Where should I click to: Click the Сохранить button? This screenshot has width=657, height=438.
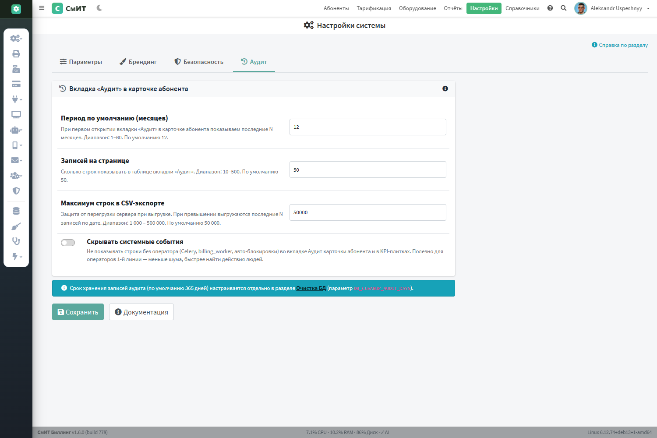click(x=78, y=312)
